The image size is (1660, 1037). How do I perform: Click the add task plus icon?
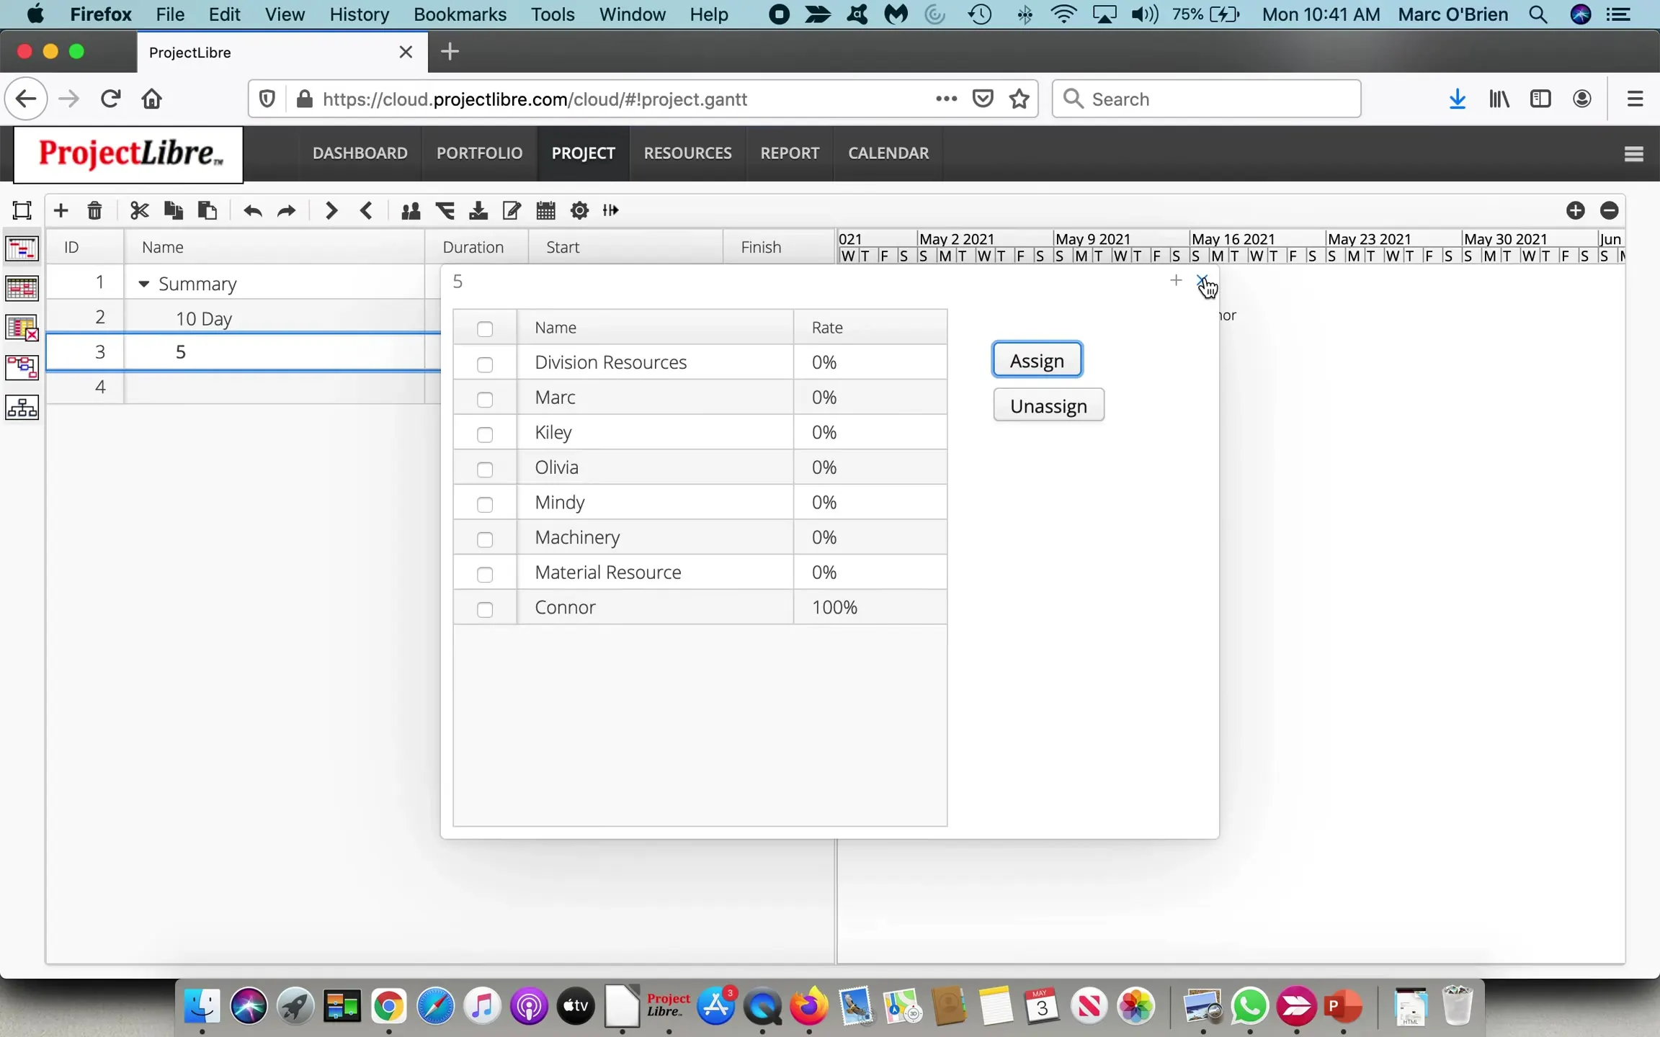61,210
